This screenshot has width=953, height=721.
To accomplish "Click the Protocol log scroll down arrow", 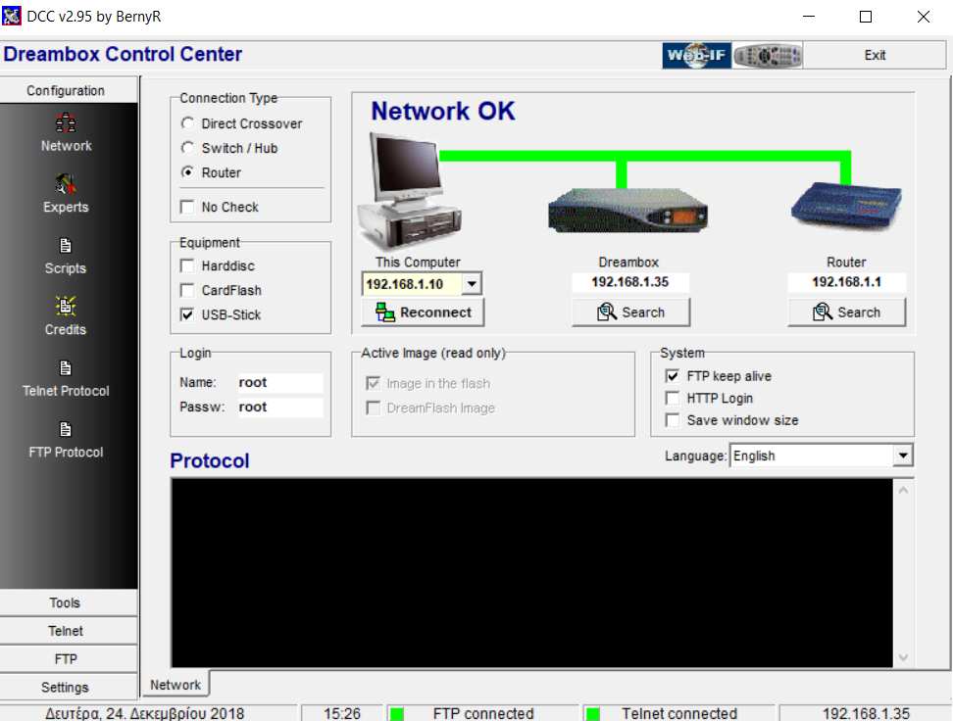I will click(x=903, y=657).
